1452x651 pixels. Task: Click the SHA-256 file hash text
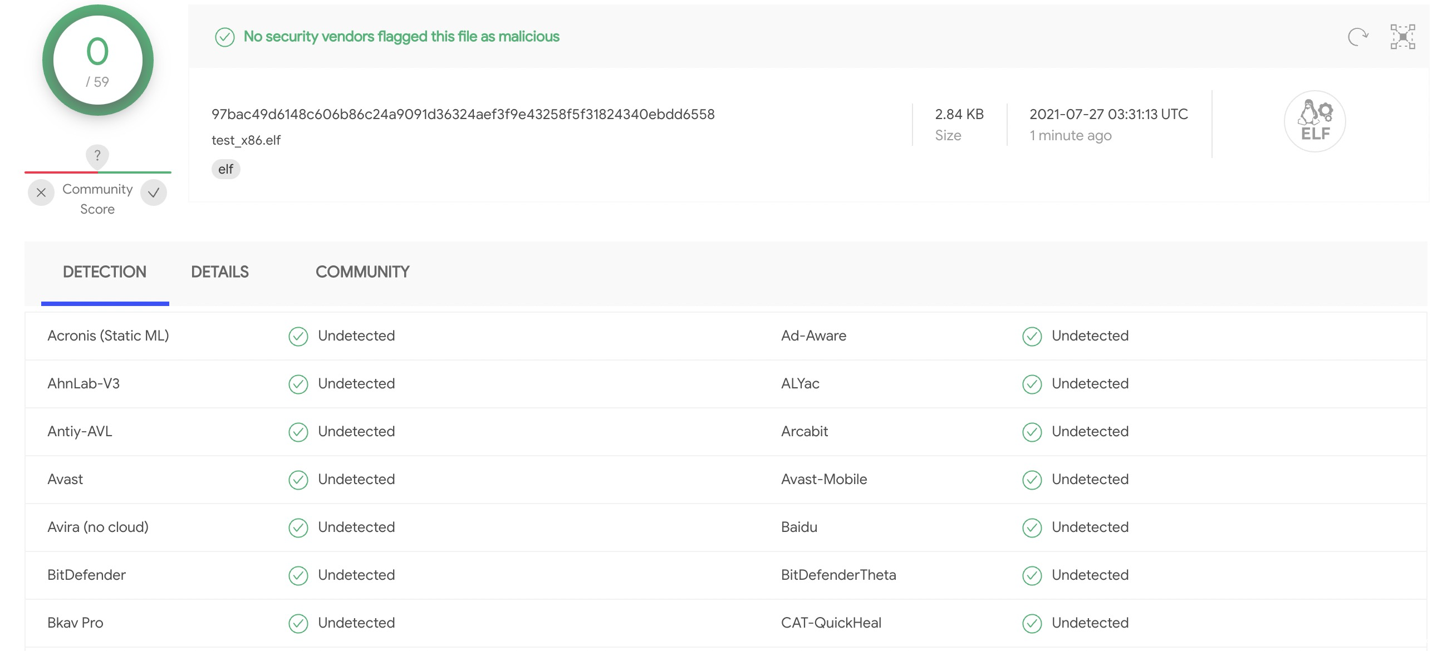(462, 114)
